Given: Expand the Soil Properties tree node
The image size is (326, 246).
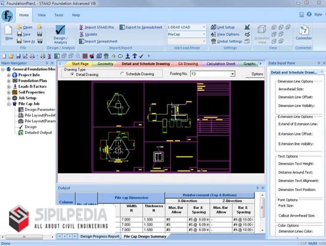Looking at the screenshot, I should (9, 92).
